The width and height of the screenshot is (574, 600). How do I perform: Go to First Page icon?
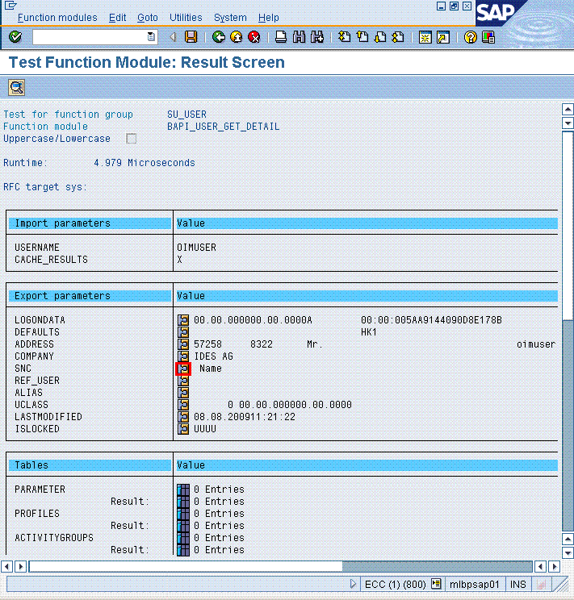click(x=345, y=37)
